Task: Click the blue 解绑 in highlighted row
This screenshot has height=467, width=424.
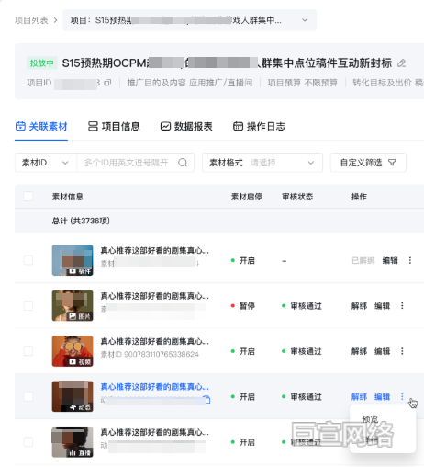Action: 359,396
